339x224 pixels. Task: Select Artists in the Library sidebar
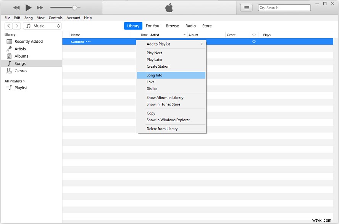pyautogui.click(x=18, y=49)
